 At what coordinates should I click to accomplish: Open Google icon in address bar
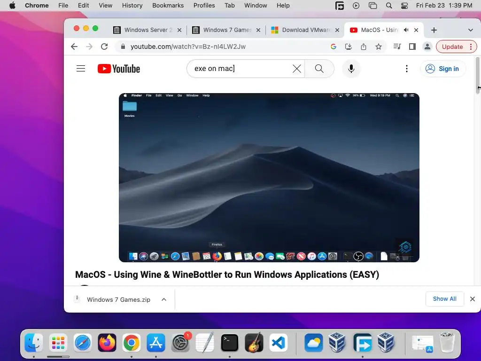pyautogui.click(x=334, y=47)
